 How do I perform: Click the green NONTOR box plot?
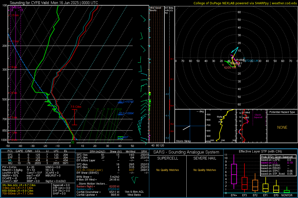click(x=287, y=190)
